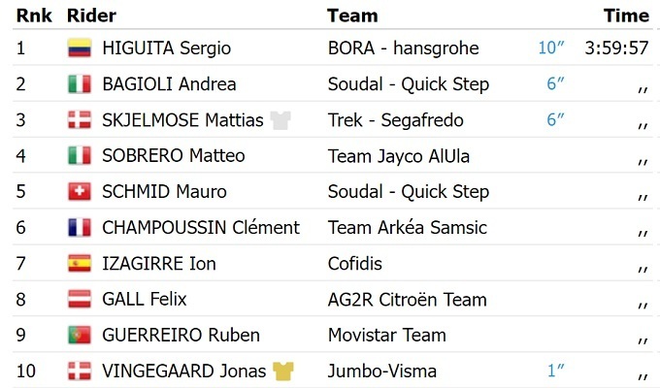The height and width of the screenshot is (388, 660).
Task: Click the Swiss flag next to Schmid
Action: point(79,192)
